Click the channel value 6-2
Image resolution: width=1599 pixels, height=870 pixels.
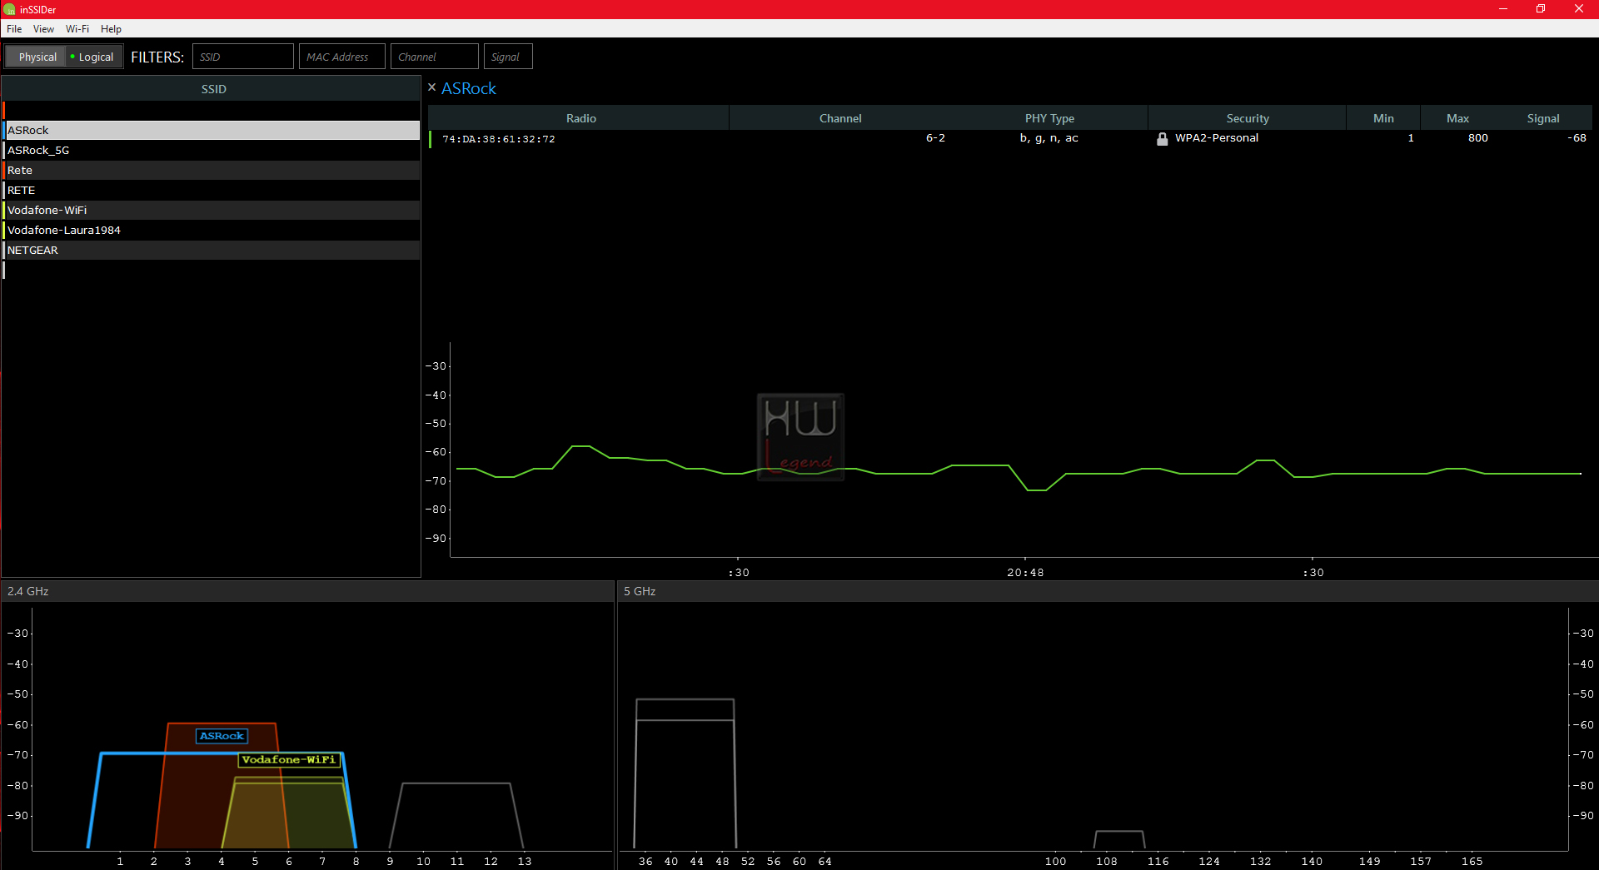coord(935,138)
